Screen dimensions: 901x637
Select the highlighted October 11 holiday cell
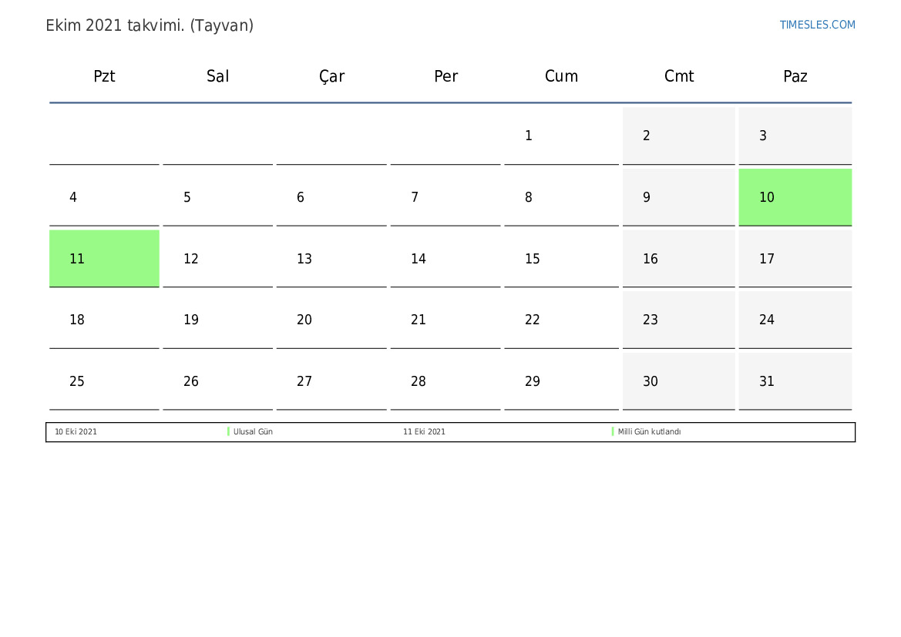click(x=104, y=259)
